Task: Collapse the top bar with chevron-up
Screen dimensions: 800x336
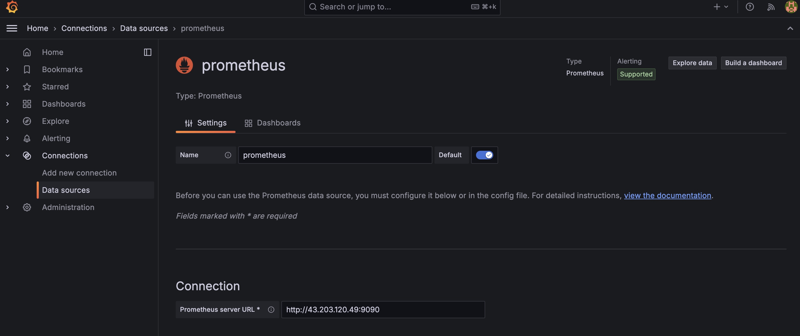Action: 790,28
